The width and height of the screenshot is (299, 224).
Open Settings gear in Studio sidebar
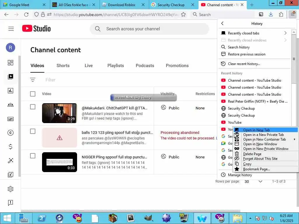click(11, 189)
